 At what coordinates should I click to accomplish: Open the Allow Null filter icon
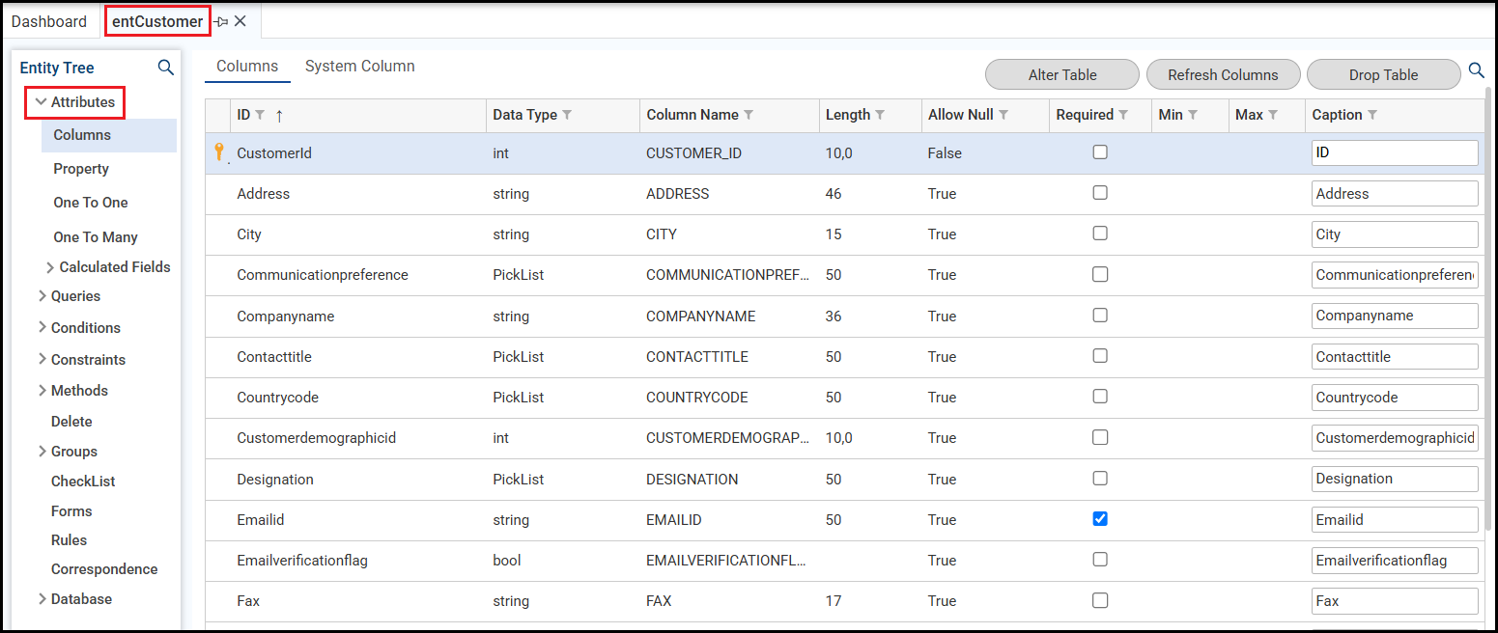click(1003, 115)
